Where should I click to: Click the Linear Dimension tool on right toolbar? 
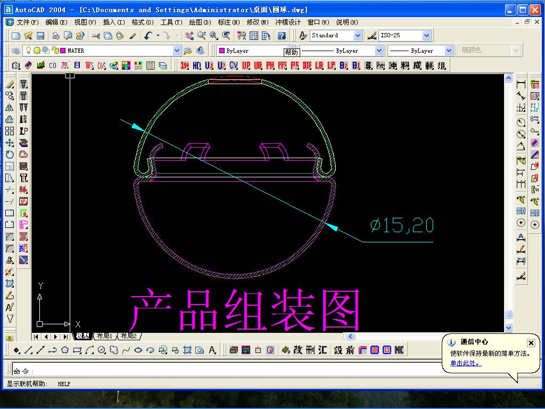(521, 84)
